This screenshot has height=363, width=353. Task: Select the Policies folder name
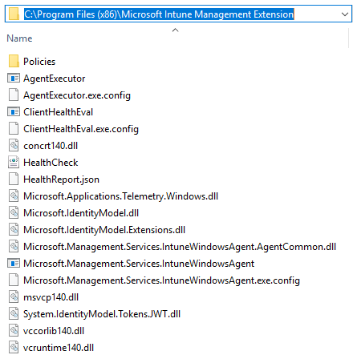(39, 62)
